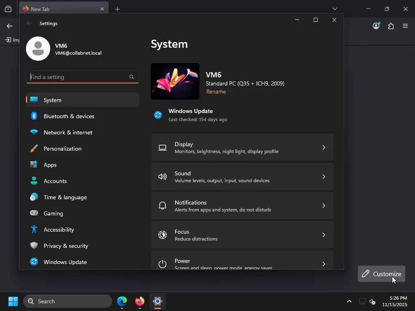Open Network & internet in the sidebar

[x=83, y=132]
